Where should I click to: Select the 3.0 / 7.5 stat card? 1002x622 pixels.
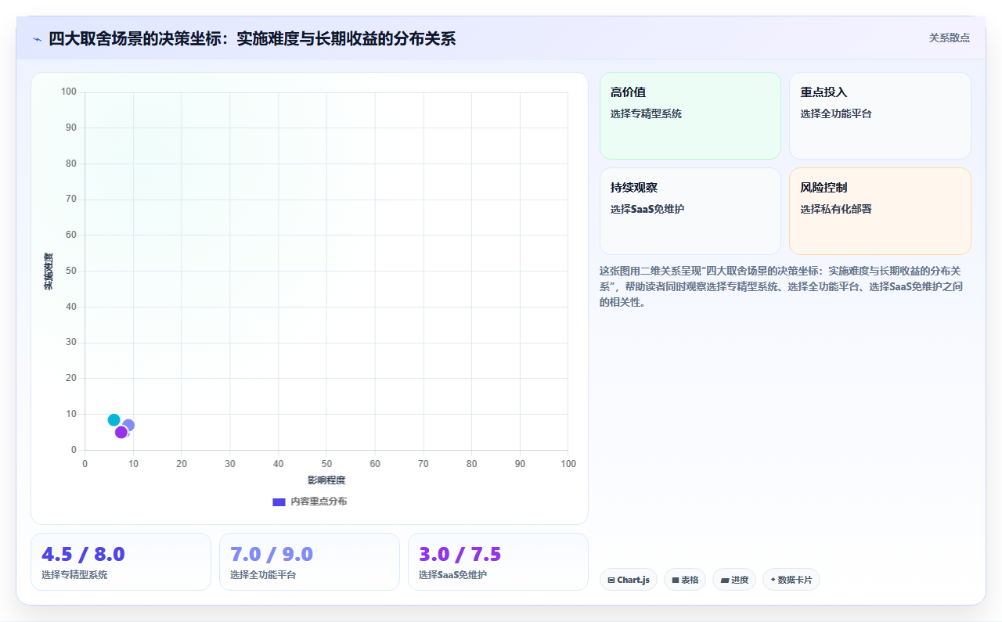[x=498, y=562]
